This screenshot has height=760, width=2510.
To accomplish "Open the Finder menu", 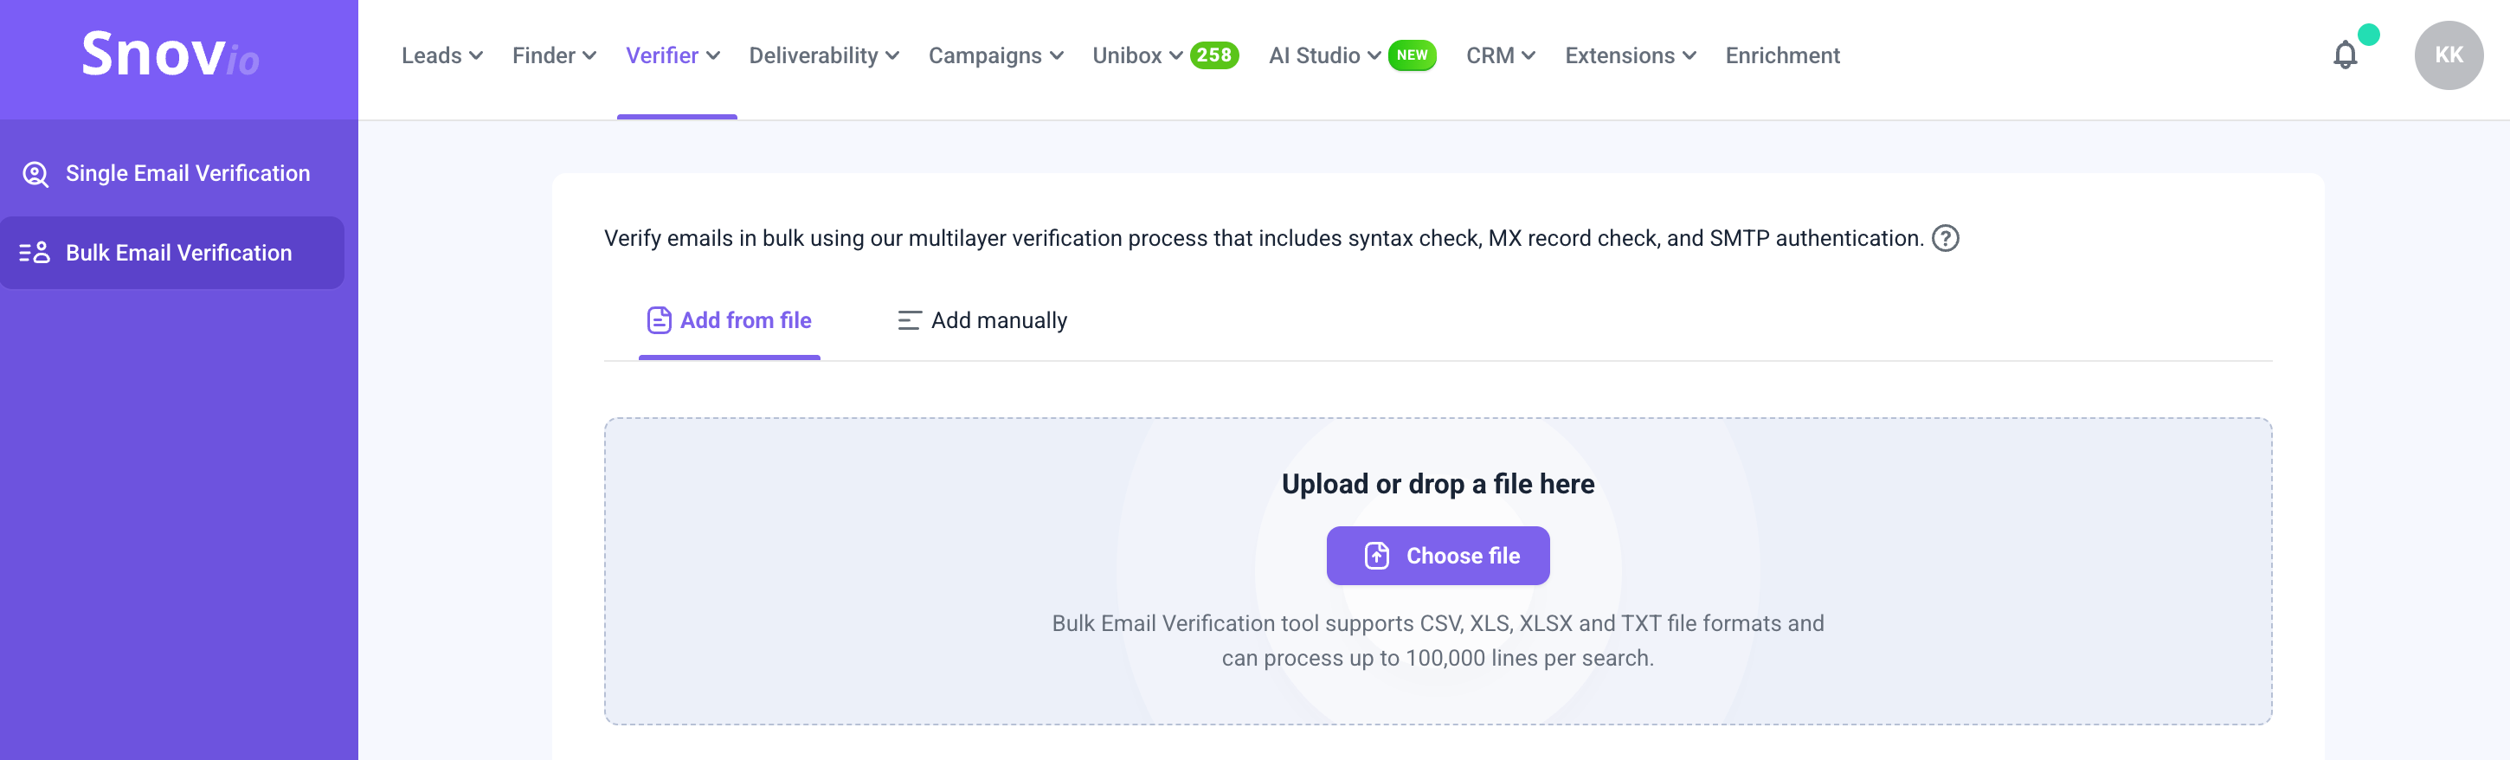I will (x=553, y=55).
